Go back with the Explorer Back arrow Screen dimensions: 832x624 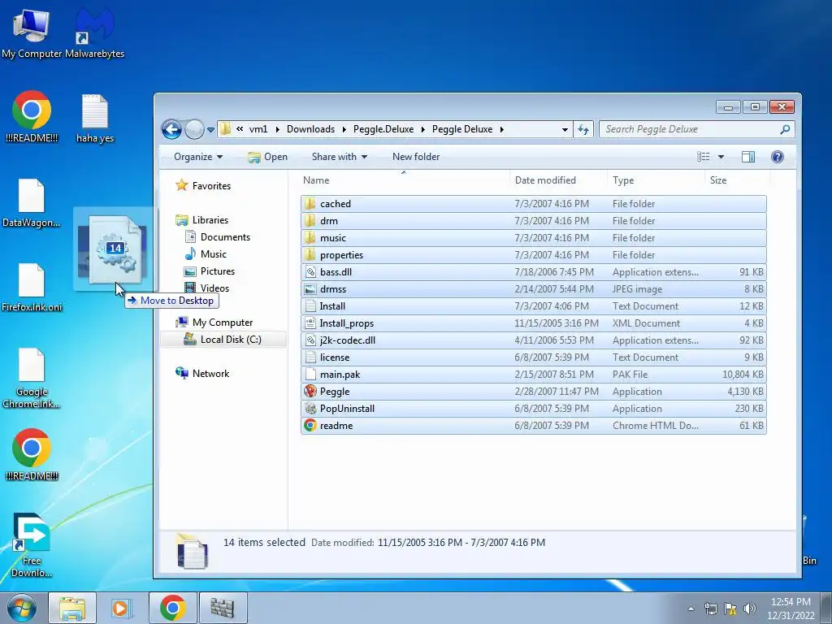pyautogui.click(x=171, y=129)
